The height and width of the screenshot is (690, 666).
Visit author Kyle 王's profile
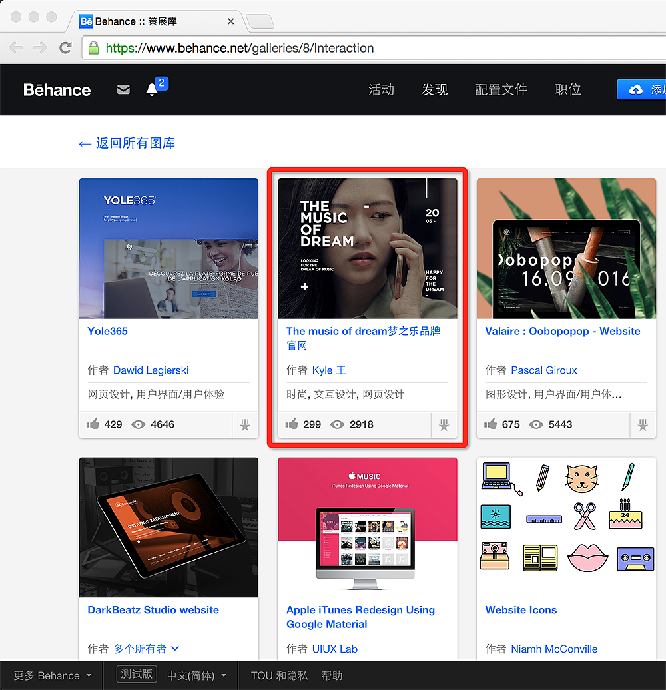coord(329,370)
